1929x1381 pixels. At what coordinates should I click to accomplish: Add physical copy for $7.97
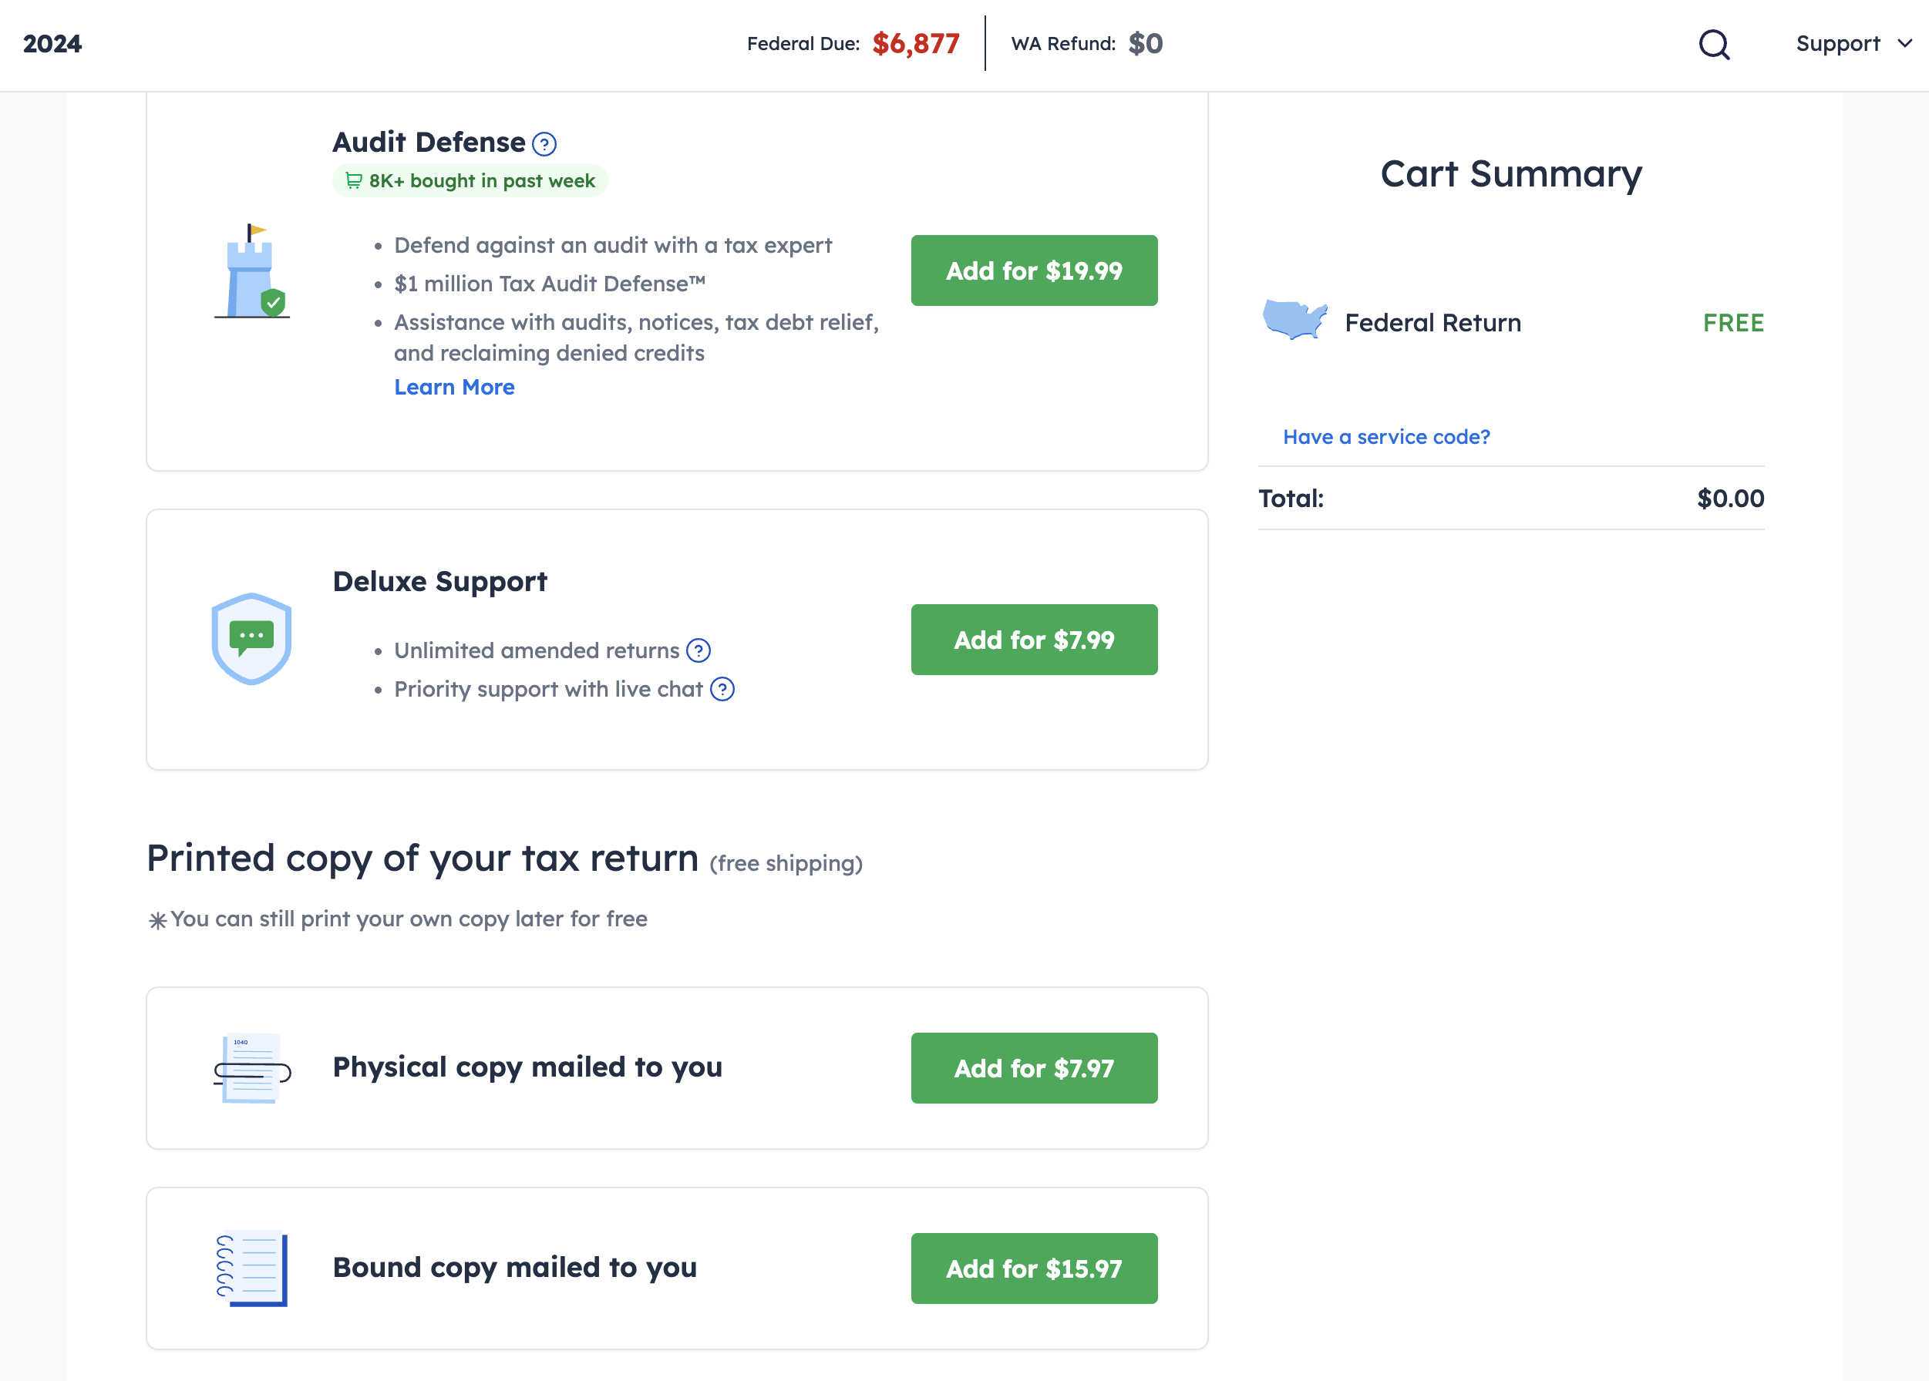(x=1033, y=1068)
